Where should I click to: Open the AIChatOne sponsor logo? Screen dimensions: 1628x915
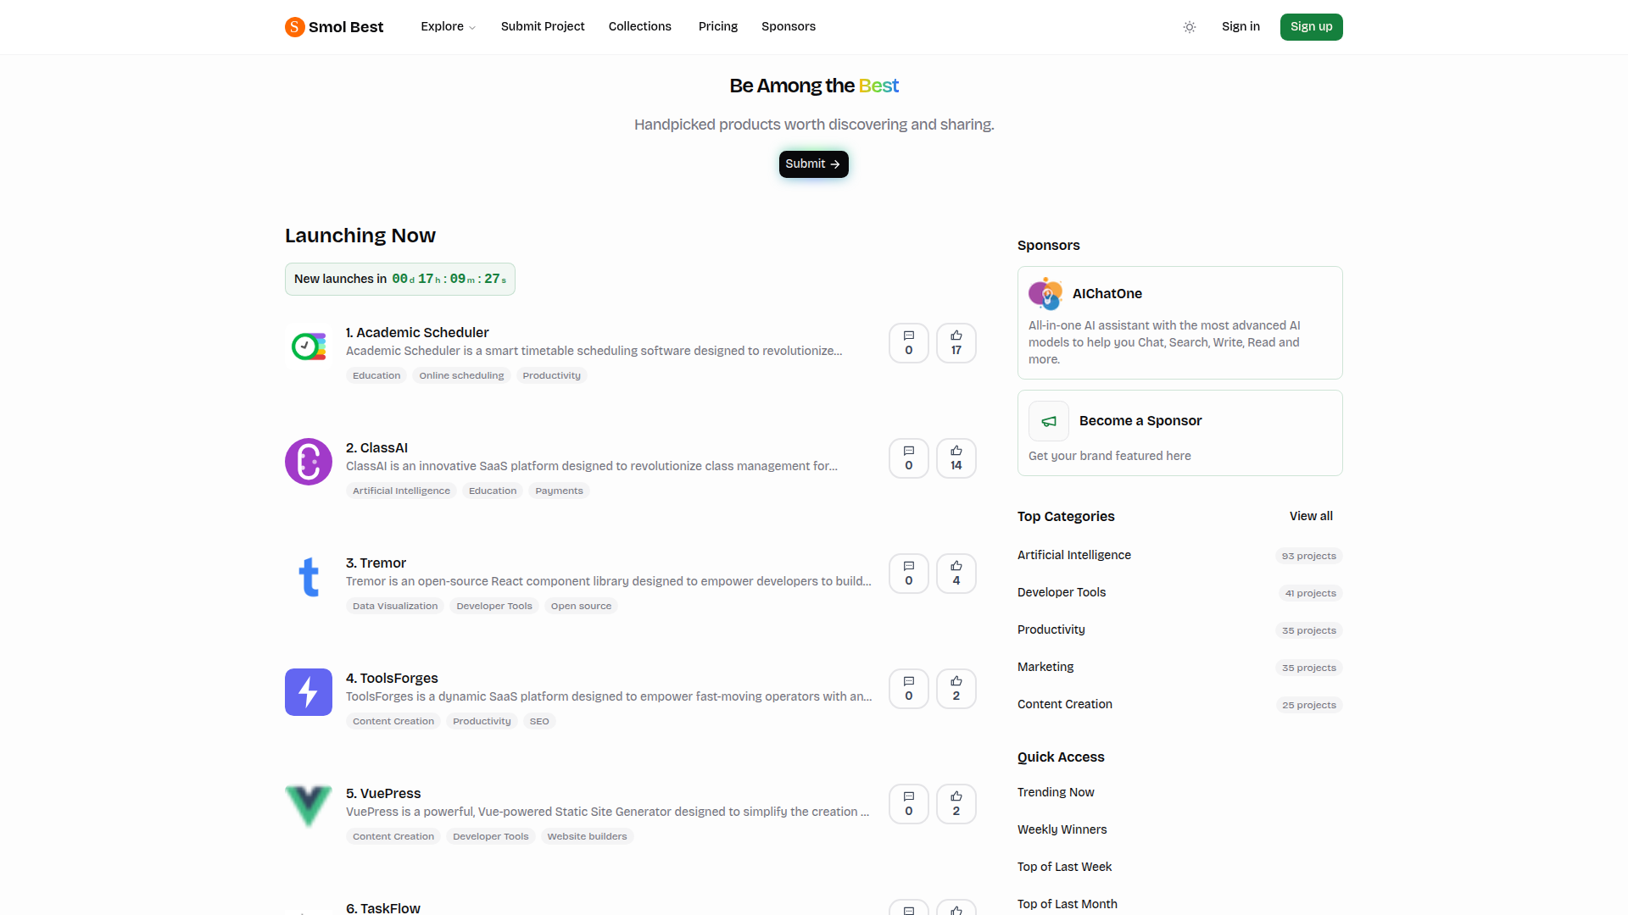click(x=1045, y=294)
